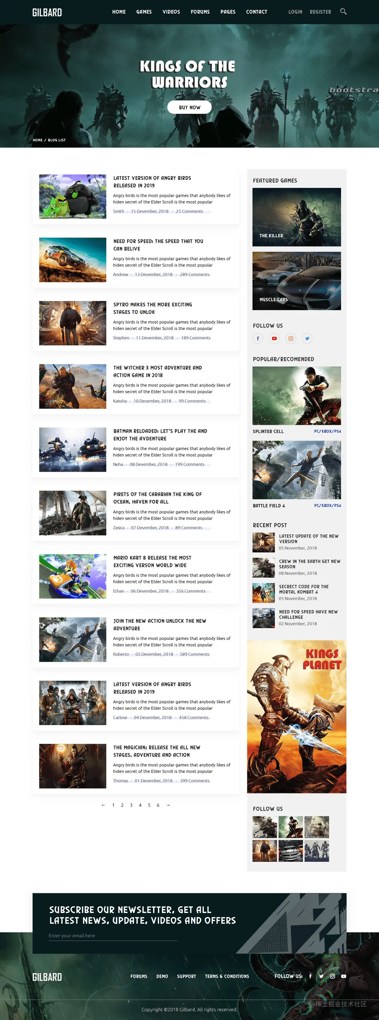Go to pagination page 3

pos(131,805)
